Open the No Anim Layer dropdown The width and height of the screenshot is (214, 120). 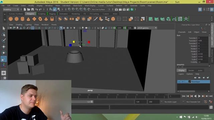click(174, 102)
